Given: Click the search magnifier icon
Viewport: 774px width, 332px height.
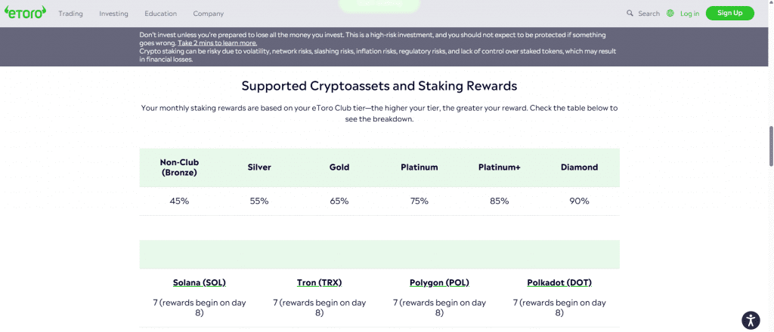Looking at the screenshot, I should pos(630,14).
